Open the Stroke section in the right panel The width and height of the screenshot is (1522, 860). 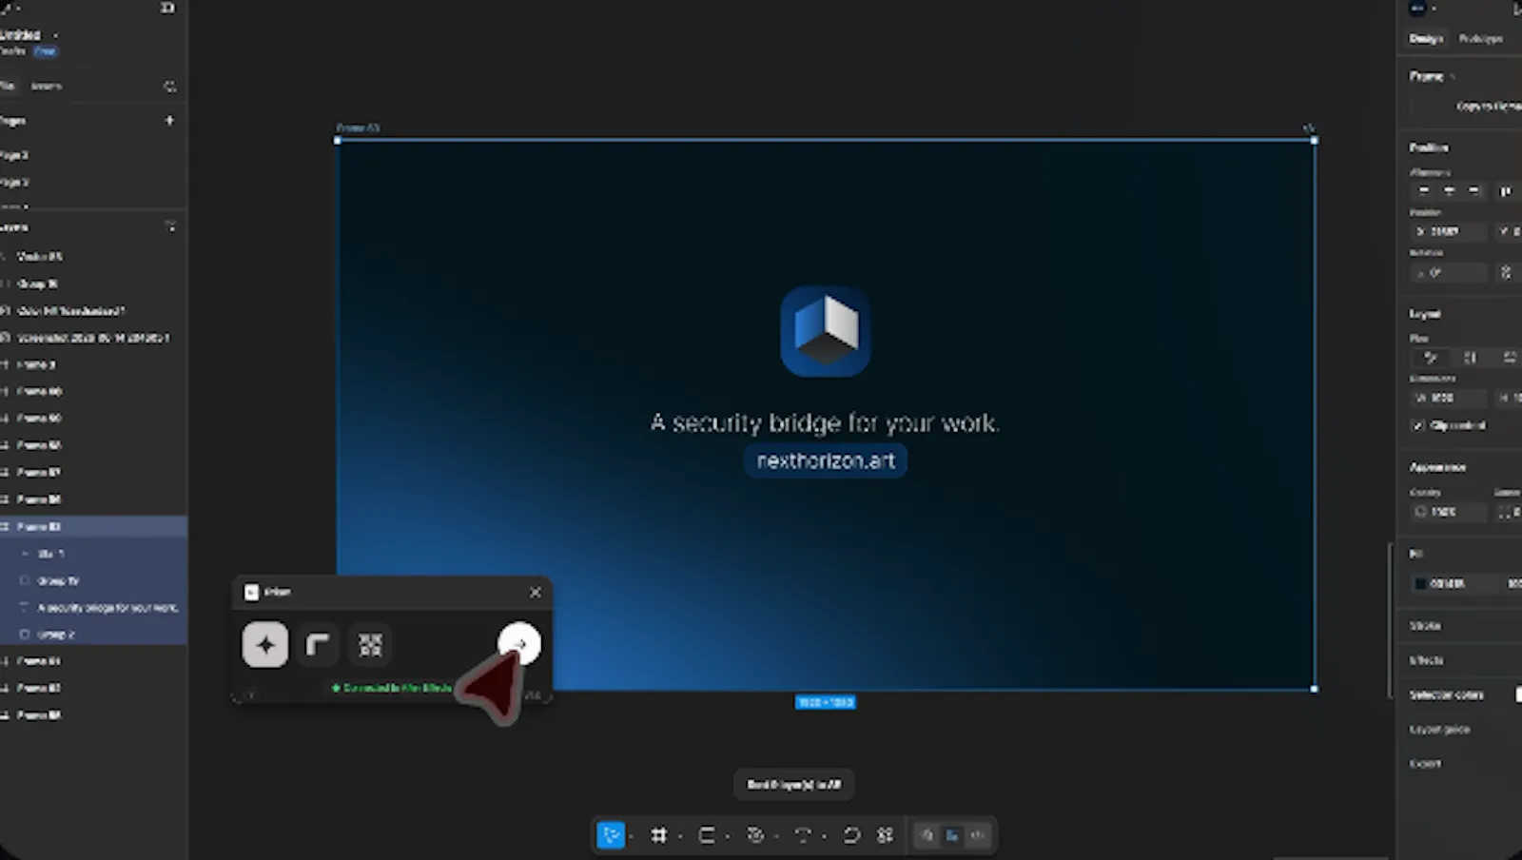click(x=1425, y=626)
